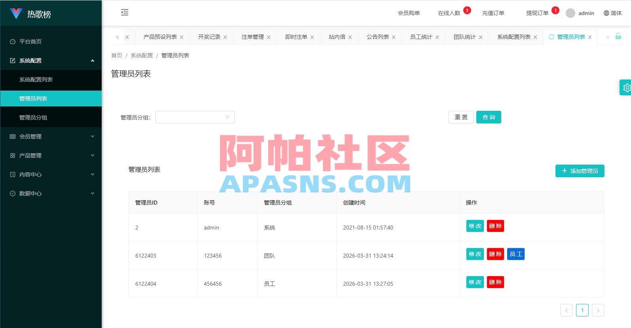The width and height of the screenshot is (631, 328).
Task: Click the language globe icon
Action: (606, 13)
